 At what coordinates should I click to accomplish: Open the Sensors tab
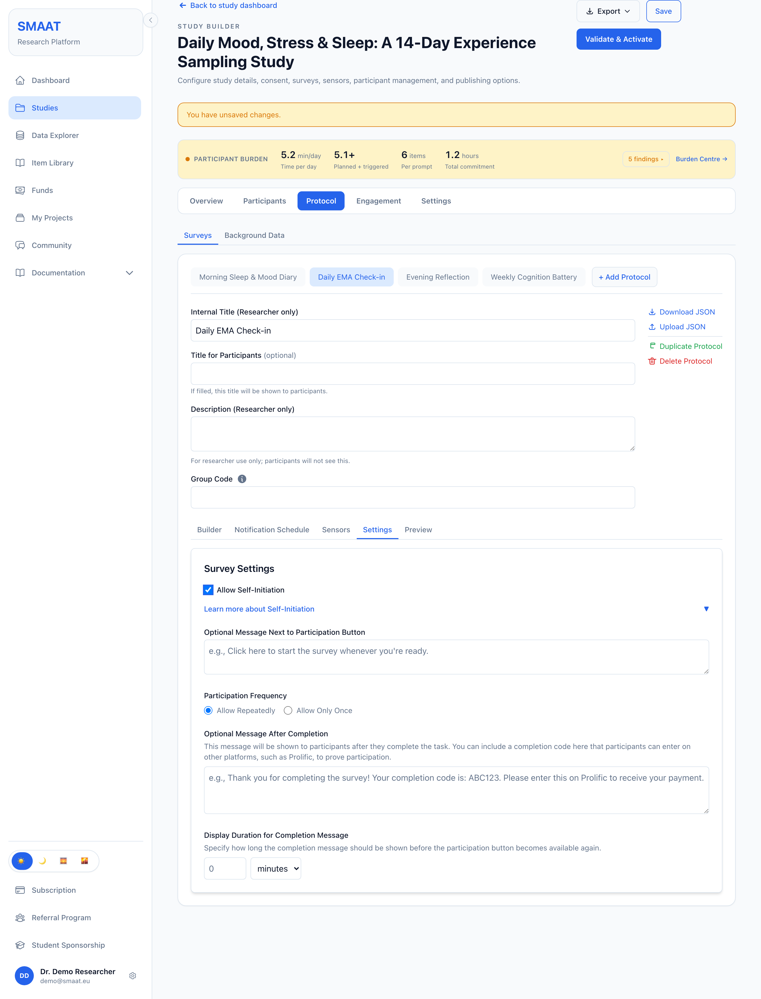click(336, 530)
